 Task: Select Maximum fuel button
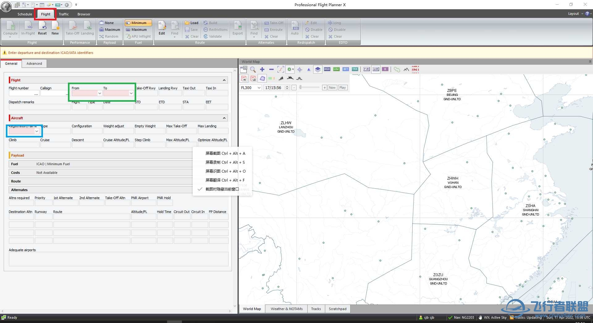click(x=136, y=30)
